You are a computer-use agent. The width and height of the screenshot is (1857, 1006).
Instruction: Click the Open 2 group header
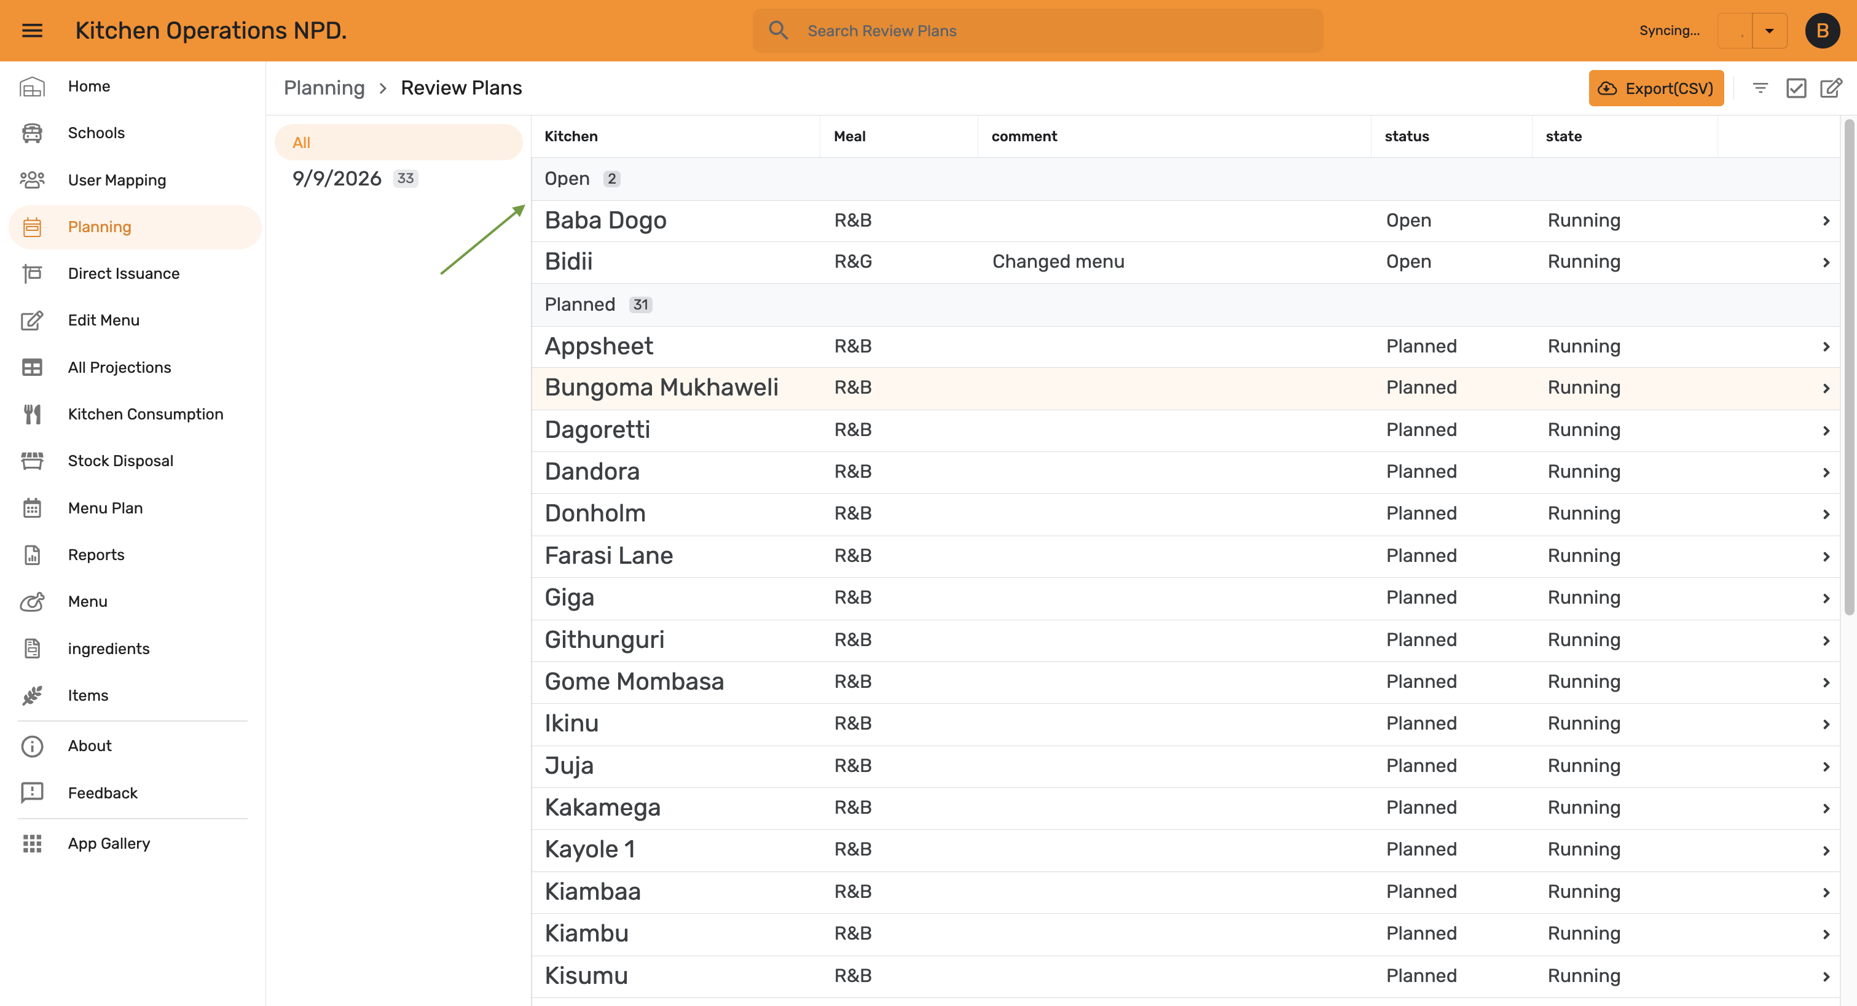pyautogui.click(x=1185, y=179)
